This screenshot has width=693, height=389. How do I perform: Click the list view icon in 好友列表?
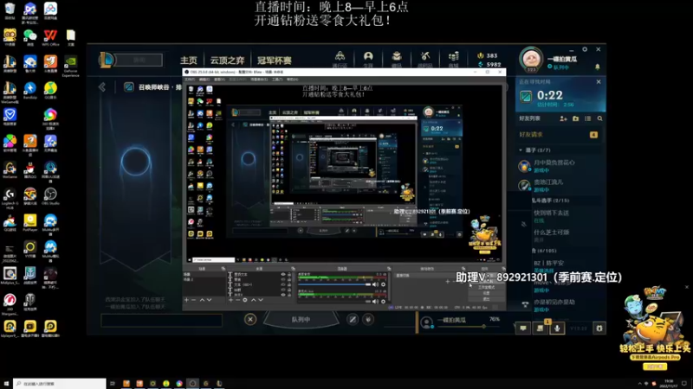tap(588, 118)
